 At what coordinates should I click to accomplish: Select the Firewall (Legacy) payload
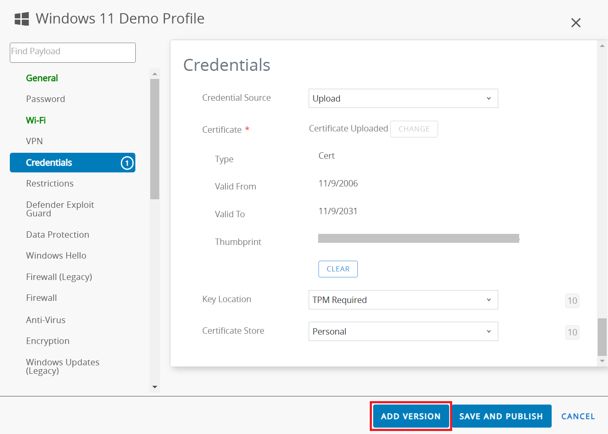point(59,277)
